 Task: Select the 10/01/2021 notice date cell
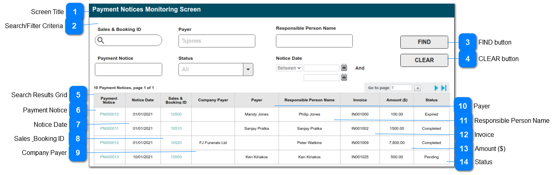coord(143,157)
